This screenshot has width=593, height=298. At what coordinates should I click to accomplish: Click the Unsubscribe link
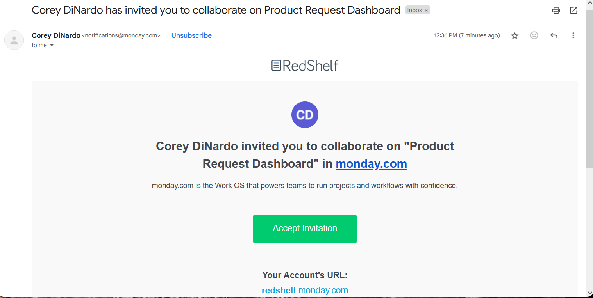click(x=191, y=35)
